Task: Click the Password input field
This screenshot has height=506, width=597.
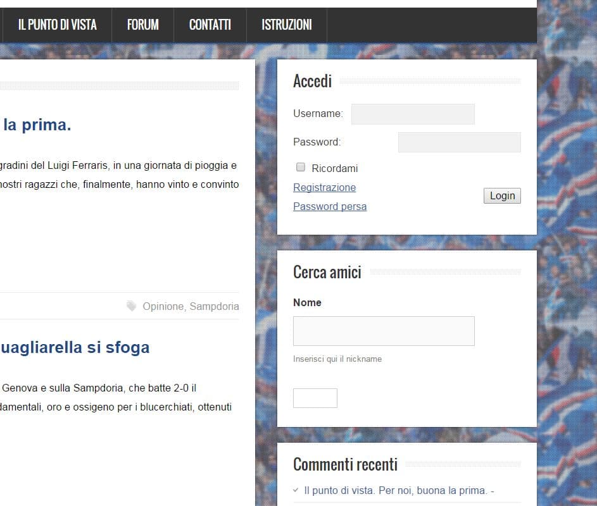Action: point(459,142)
